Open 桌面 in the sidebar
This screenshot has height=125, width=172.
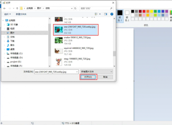[12, 49]
